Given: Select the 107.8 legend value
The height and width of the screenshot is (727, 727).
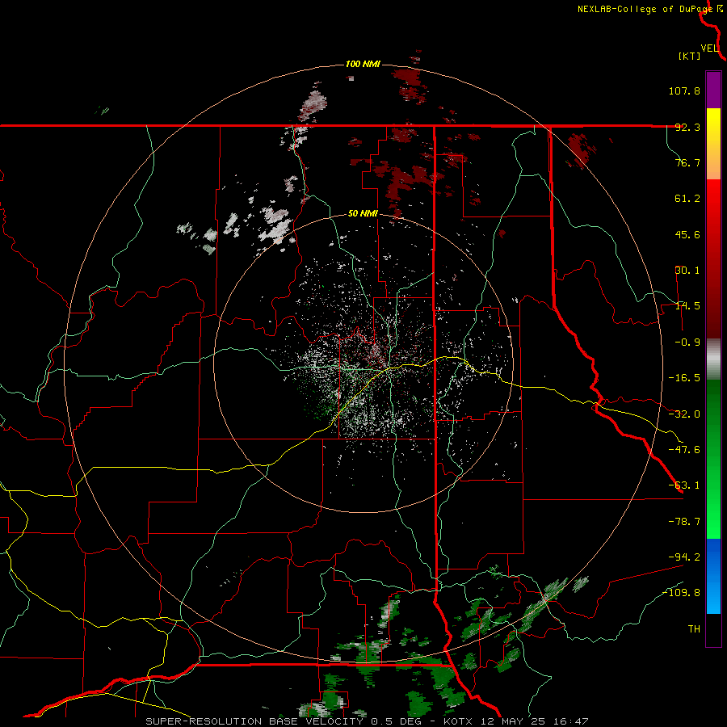Looking at the screenshot, I should pyautogui.click(x=684, y=90).
